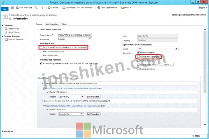This screenshot has height=139, width=209.
Task: Click the scrollbar up arrow
Action: coord(205,29)
